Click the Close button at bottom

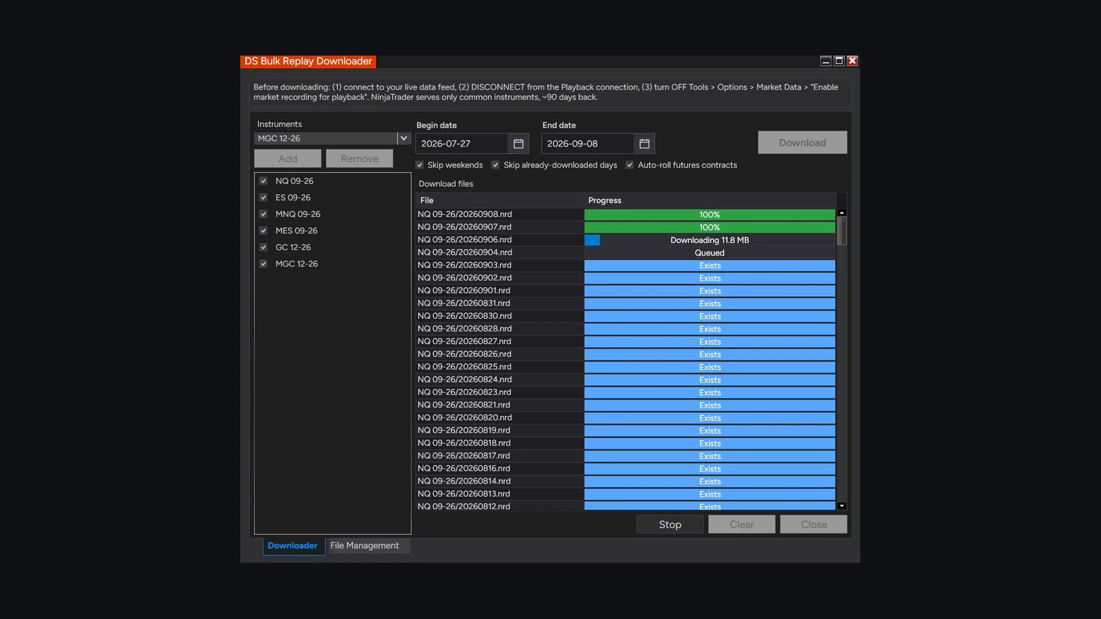coord(814,524)
